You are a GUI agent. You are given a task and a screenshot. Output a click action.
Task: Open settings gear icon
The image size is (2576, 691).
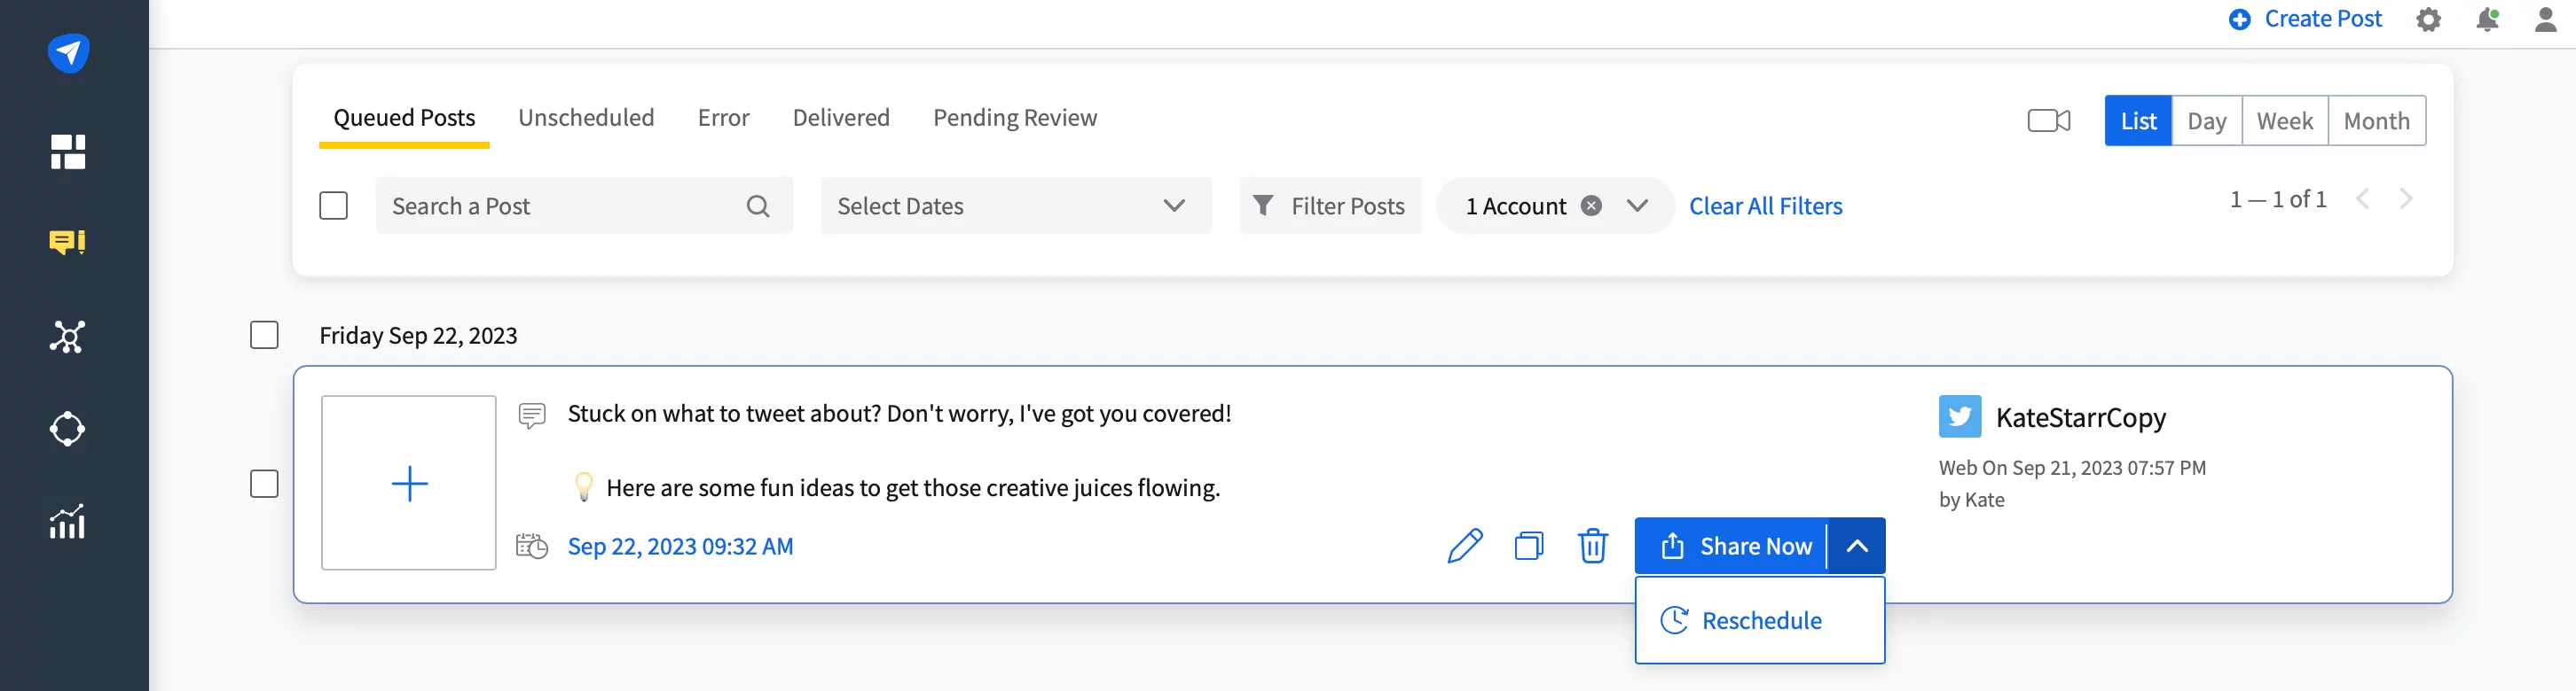2428,20
